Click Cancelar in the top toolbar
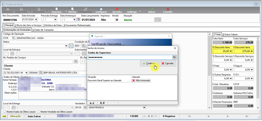 (168, 10)
